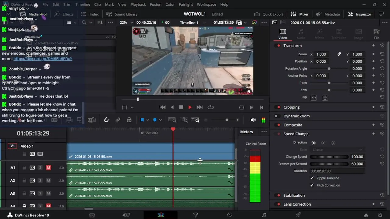Click the timeline playhead marker
Viewport: 390px width, 219px height.
pos(173,130)
